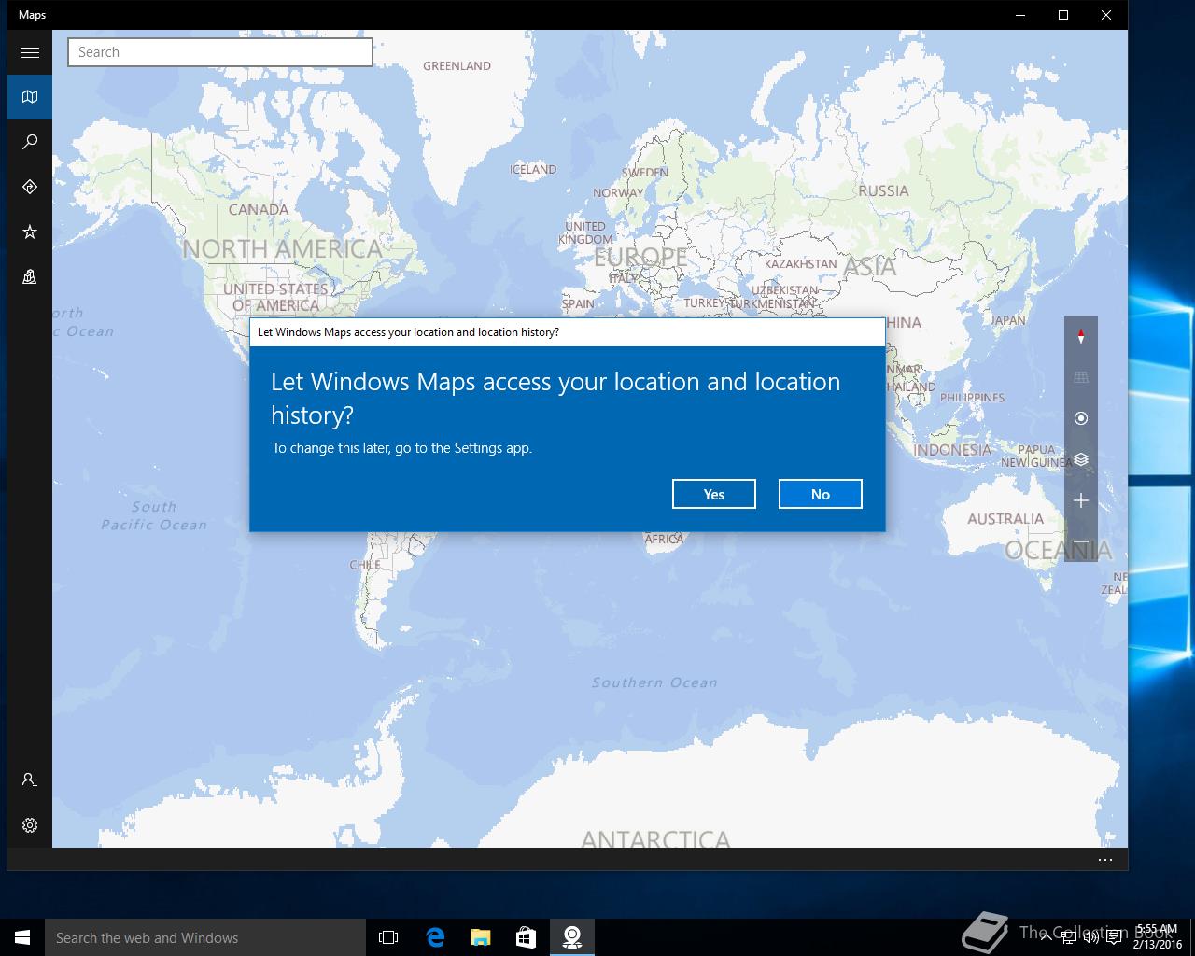
Task: Click the UNITED STATES OF AMERICA label
Action: coord(275,298)
